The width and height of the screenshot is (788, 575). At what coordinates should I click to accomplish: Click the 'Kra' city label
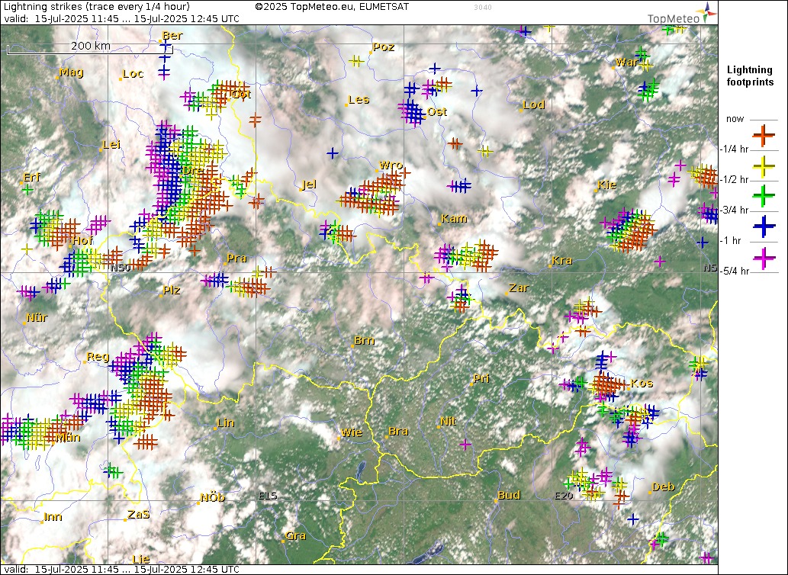(562, 260)
